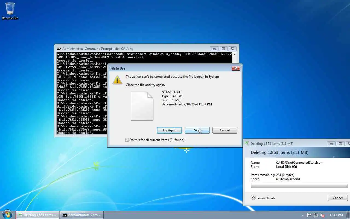350x219 pixels.
Task: Switch to Deleting 1,863 items taskbar button
Action: pyautogui.click(x=37, y=215)
